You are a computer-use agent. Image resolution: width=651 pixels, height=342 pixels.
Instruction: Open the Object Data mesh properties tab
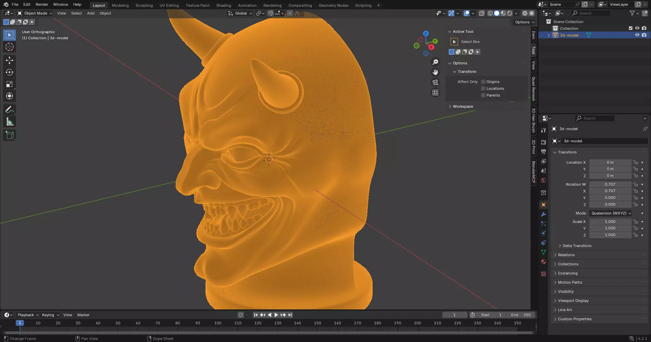543,252
